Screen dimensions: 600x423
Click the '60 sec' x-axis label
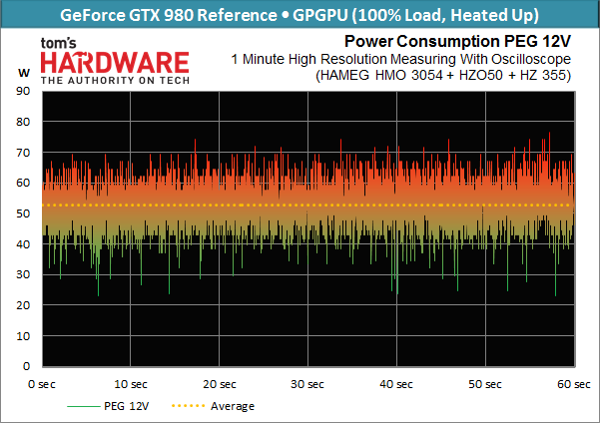(x=574, y=384)
